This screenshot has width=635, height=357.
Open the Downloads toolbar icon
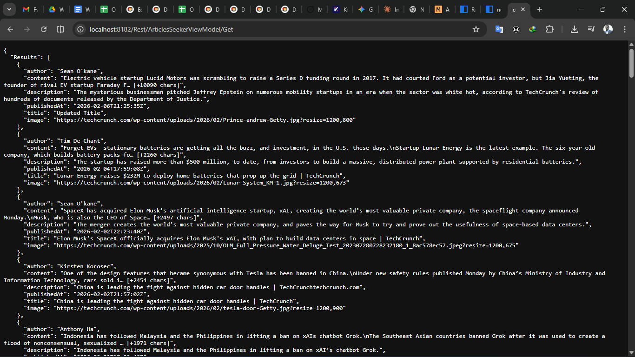575,29
